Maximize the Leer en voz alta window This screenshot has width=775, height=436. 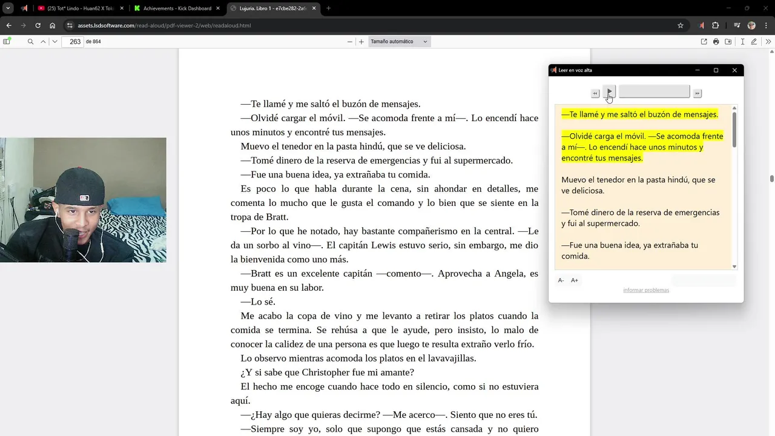coord(716,70)
